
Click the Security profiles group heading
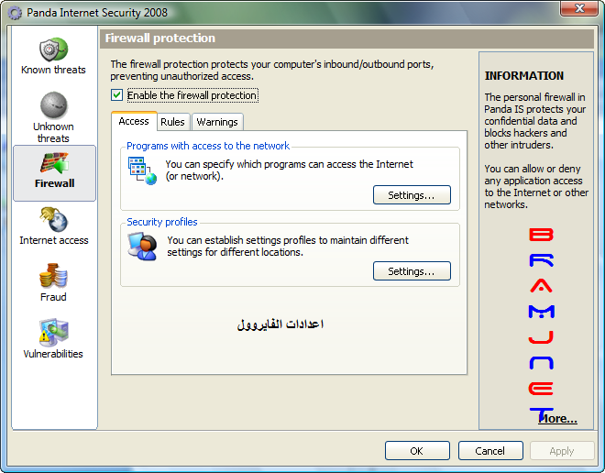click(x=162, y=222)
